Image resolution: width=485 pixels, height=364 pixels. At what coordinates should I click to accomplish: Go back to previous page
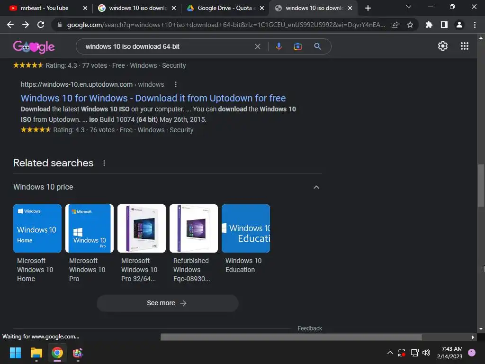[x=10, y=25]
